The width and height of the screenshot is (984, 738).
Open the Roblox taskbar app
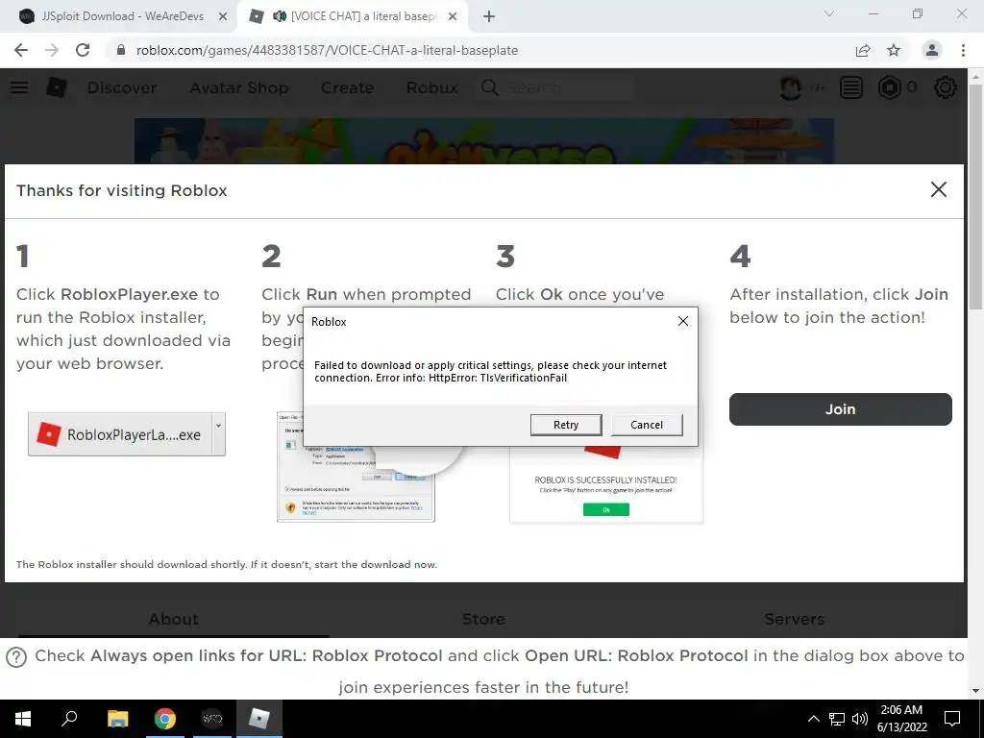point(258,719)
